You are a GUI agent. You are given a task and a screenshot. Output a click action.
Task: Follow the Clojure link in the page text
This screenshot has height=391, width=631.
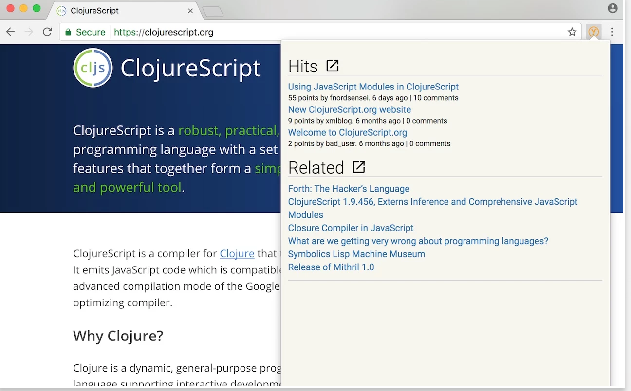click(x=237, y=253)
